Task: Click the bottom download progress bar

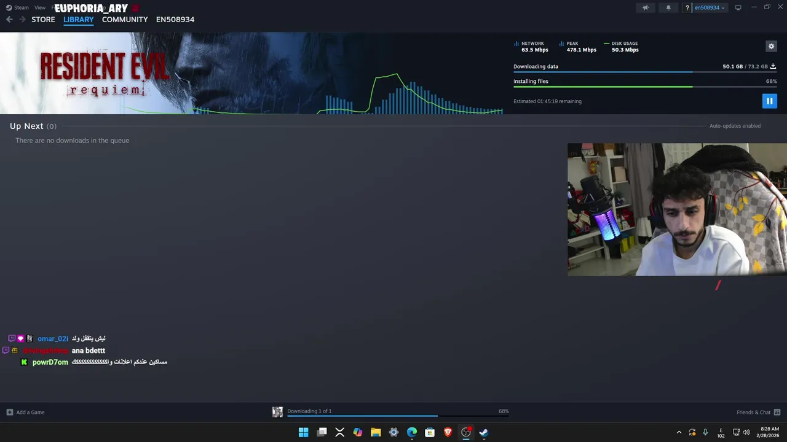Action: (398, 416)
